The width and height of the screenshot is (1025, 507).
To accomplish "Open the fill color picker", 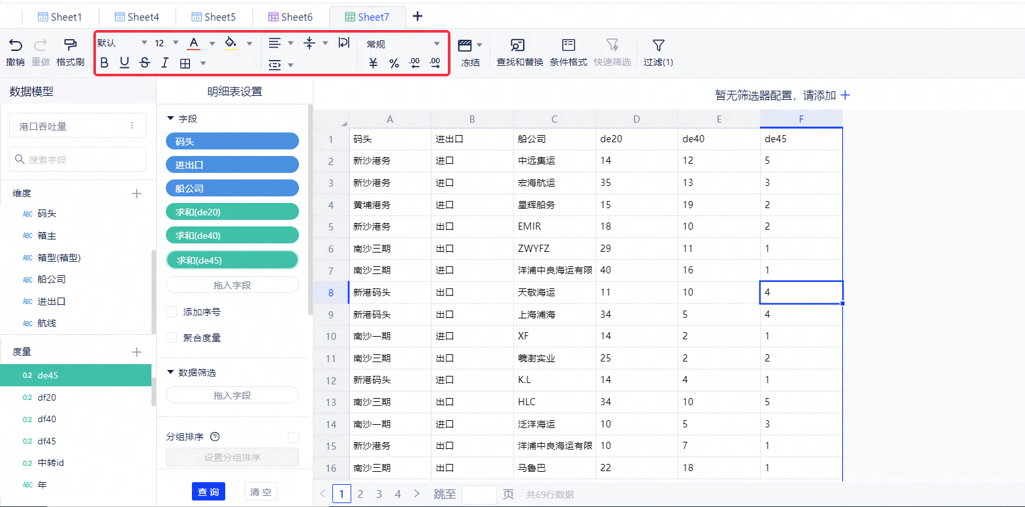I will click(x=249, y=44).
